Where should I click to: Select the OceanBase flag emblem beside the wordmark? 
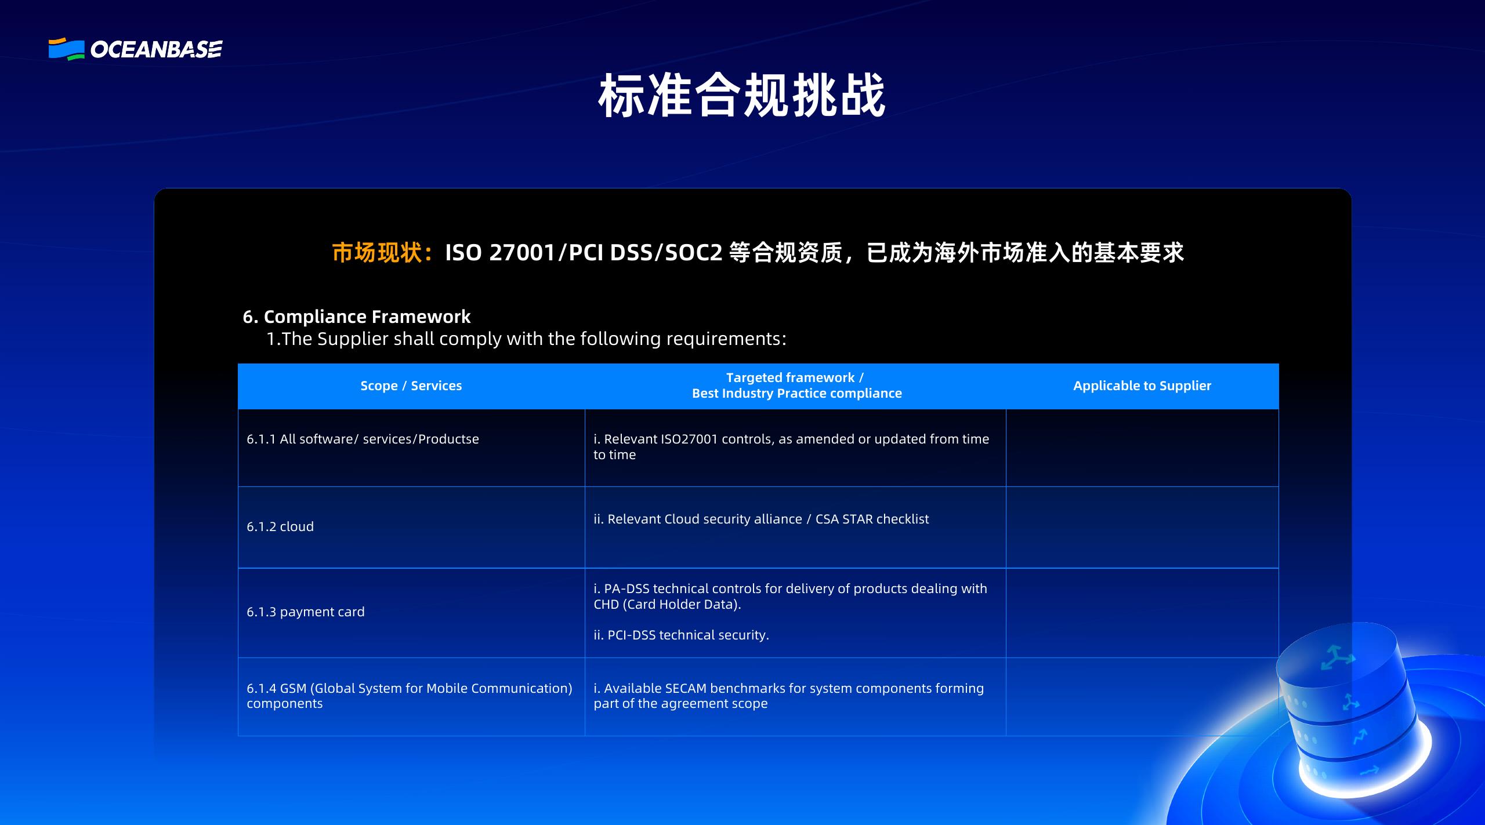click(66, 49)
